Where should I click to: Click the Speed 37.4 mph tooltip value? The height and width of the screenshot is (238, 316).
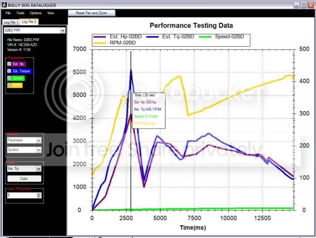(x=146, y=116)
